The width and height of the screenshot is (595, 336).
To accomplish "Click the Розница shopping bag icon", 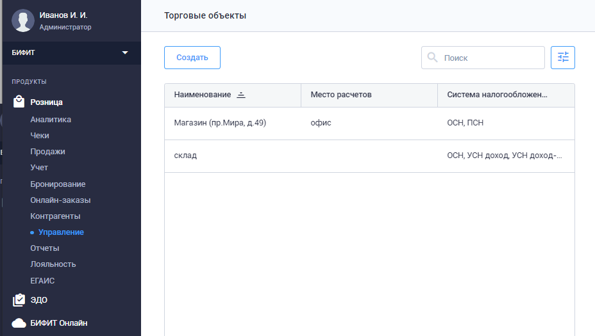I will tap(19, 102).
